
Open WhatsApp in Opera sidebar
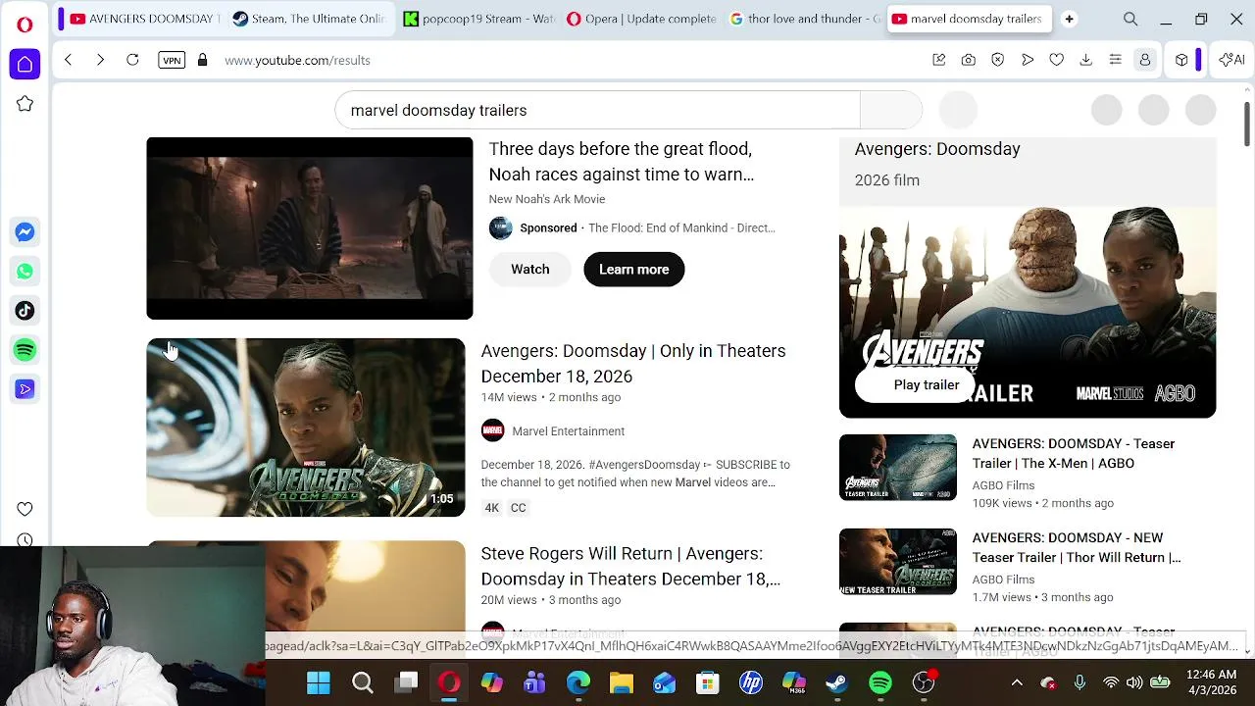coord(25,272)
